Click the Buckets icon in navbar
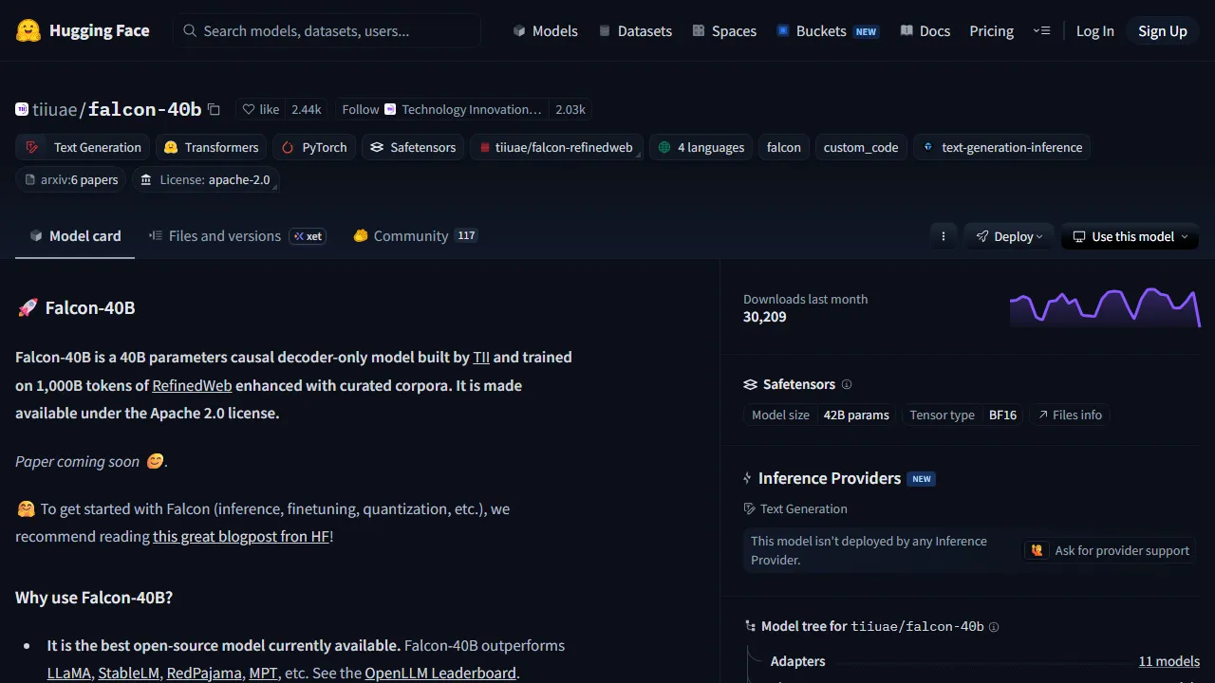This screenshot has height=683, width=1215. 783,30
